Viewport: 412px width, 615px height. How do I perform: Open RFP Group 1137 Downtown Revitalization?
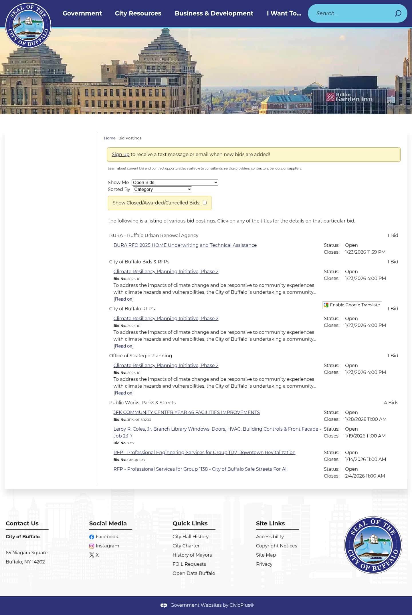[205, 452]
